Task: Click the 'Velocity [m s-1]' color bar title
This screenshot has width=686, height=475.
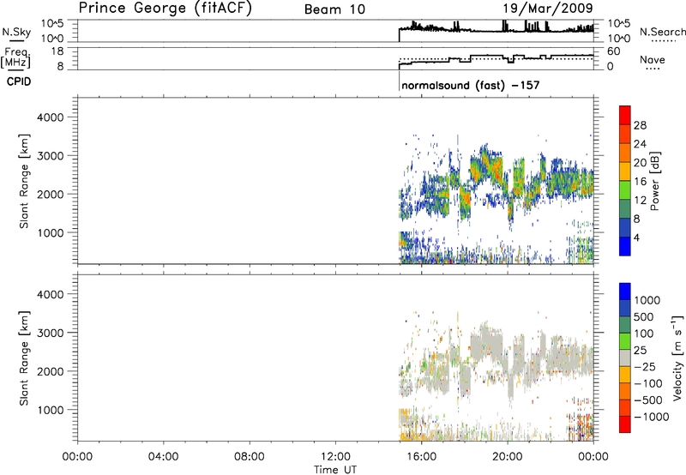Action: (x=677, y=358)
